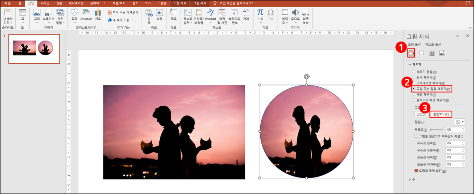The height and width of the screenshot is (194, 474).
Task: Select 단색 채우기 (Solid fill) radio button
Action: (413, 78)
